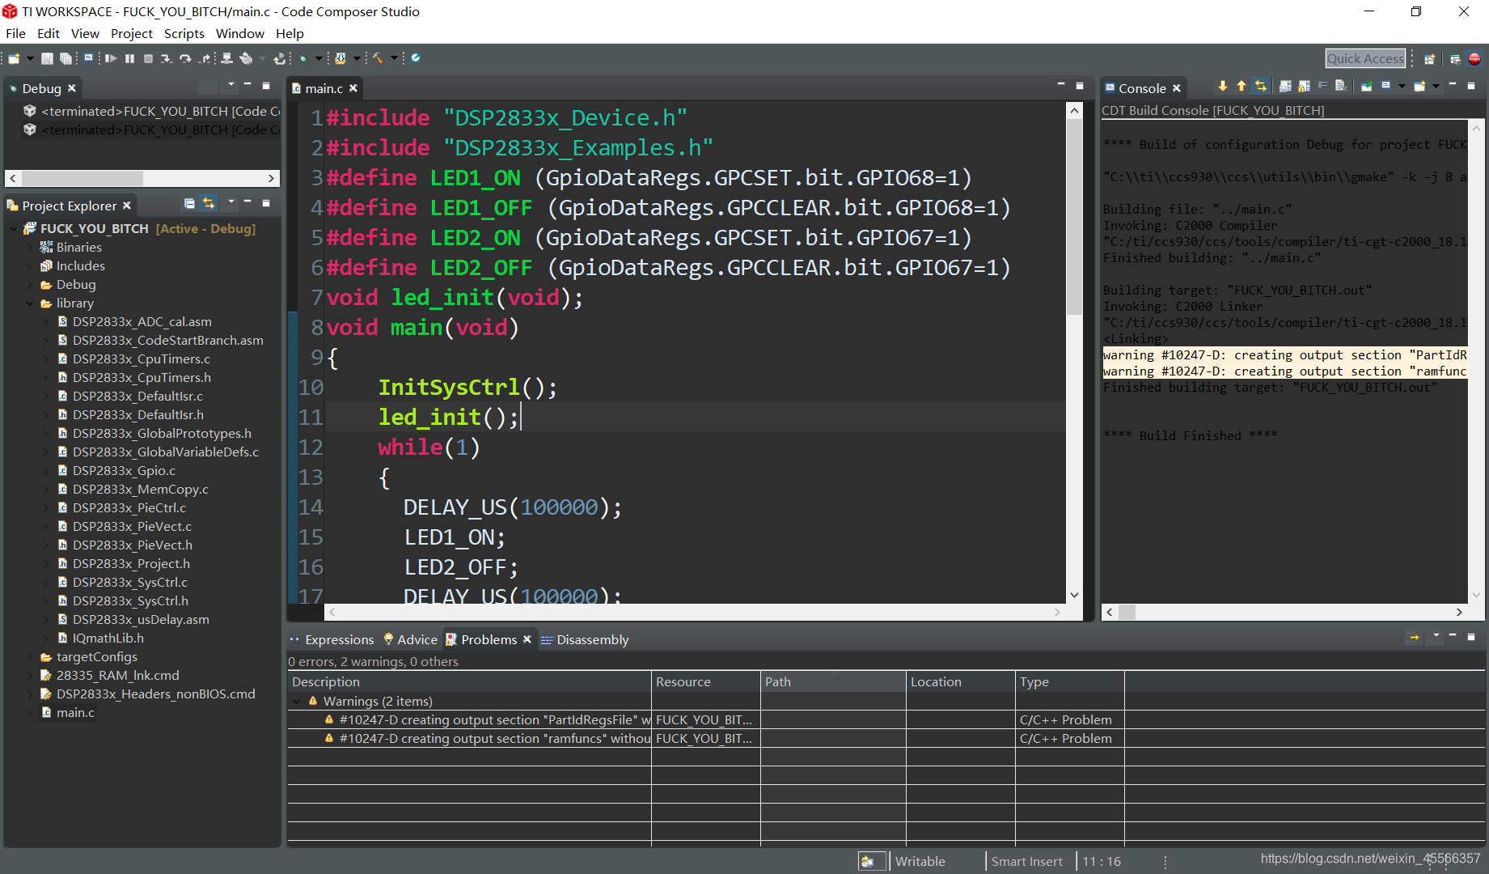Screen dimensions: 1489x874
Task: Click the Open Console icon with plus
Action: coord(1419,86)
